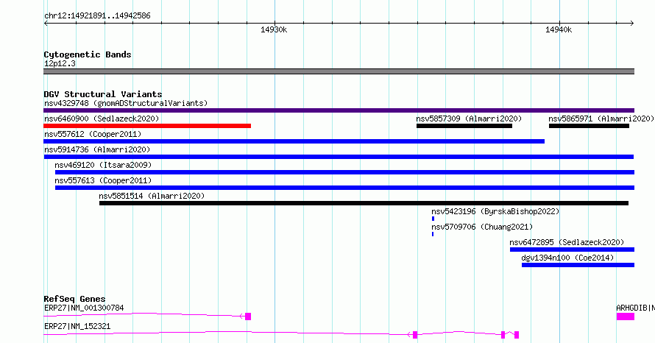Click the chr12:14921891..14942586 coordinate label
655x343 pixels.
tap(97, 16)
